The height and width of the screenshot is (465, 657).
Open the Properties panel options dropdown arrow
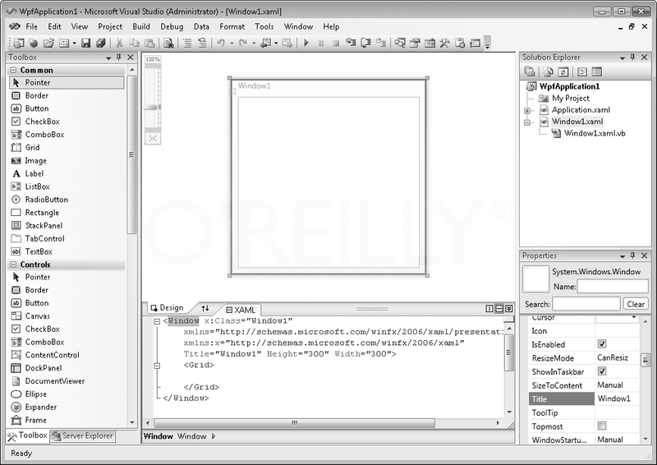click(x=623, y=256)
